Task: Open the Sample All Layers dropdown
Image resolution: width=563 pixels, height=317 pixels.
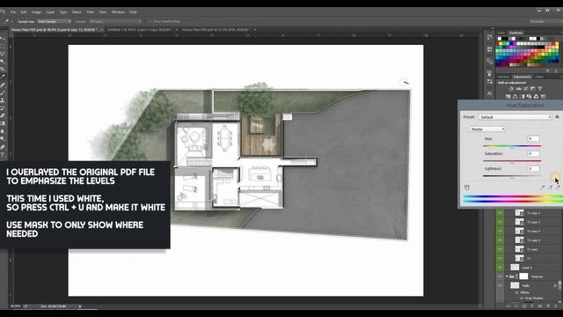Action: [115, 21]
